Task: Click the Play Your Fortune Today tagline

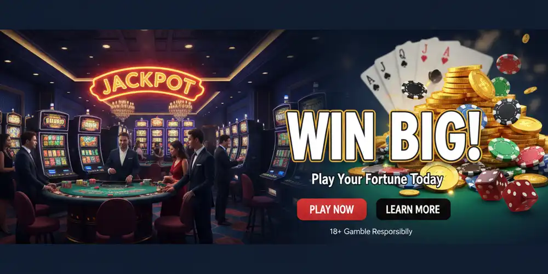Action: coord(377,180)
